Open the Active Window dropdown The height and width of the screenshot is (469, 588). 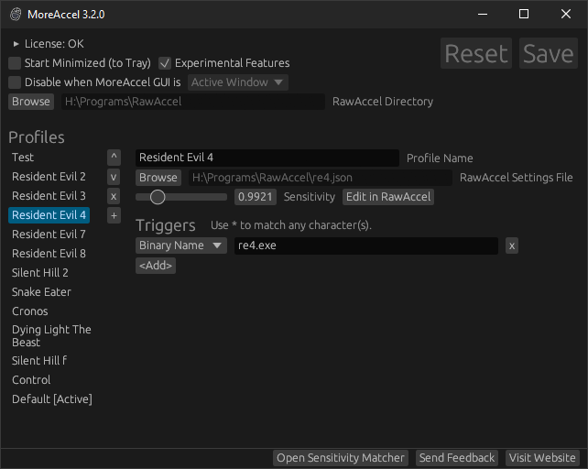[x=238, y=82]
